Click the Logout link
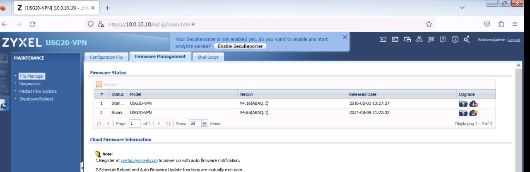Image resolution: width=530 pixels, height=172 pixels. pos(514,40)
